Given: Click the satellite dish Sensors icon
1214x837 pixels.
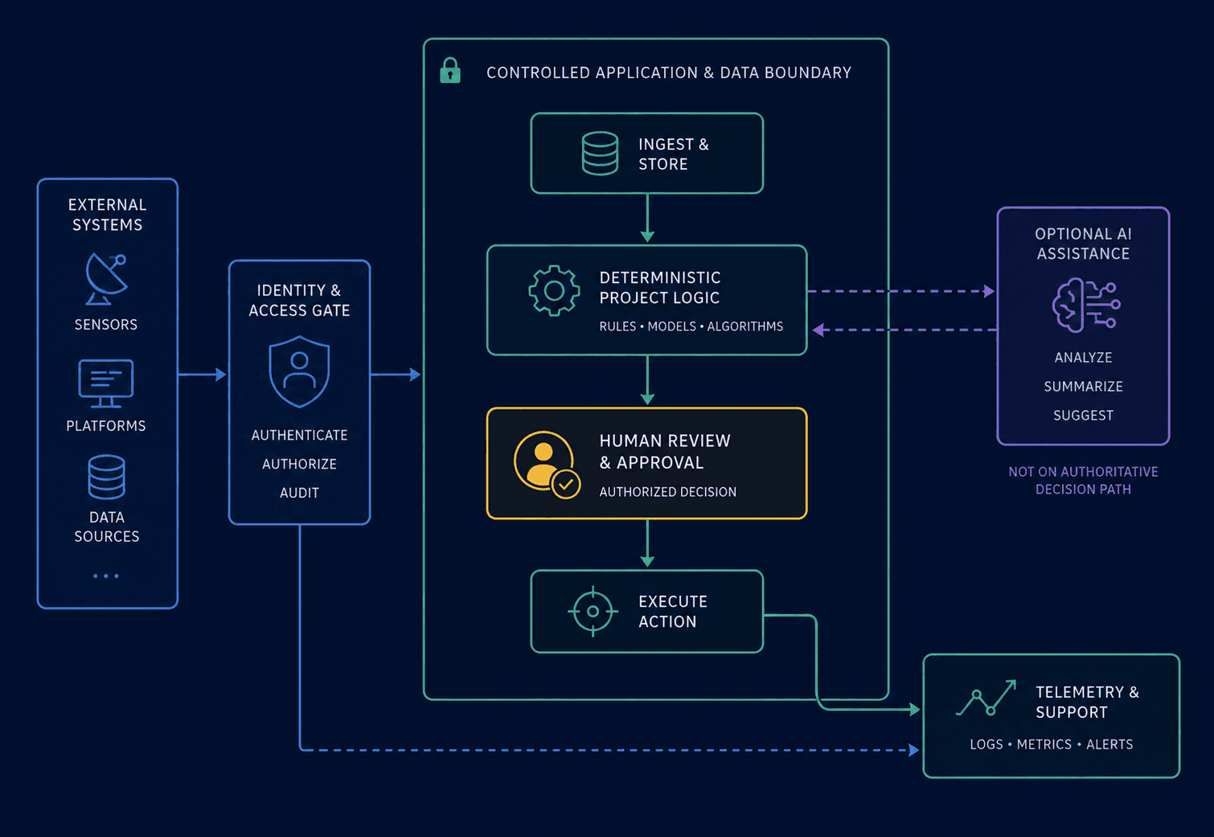Looking at the screenshot, I should 106,279.
